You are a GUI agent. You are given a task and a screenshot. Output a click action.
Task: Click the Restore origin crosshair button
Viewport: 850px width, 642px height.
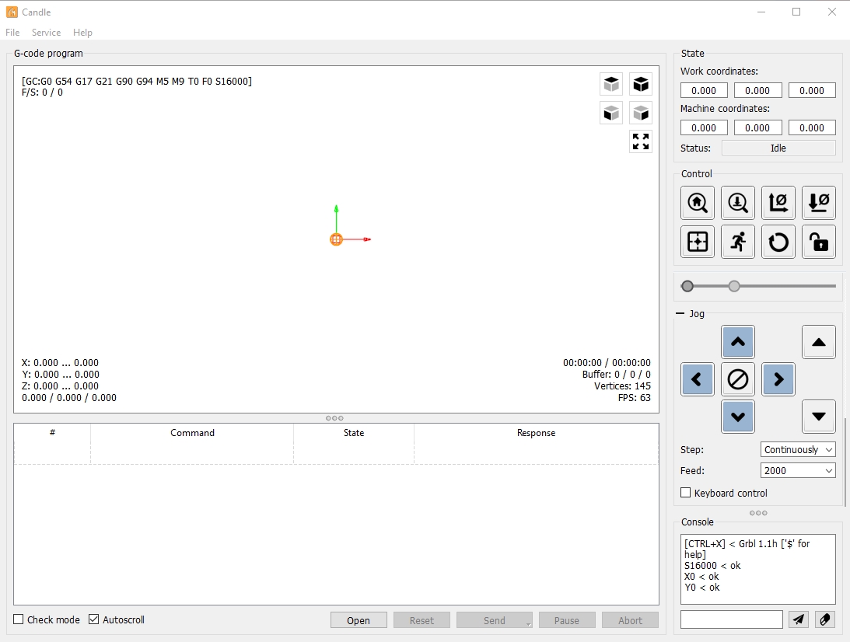[x=697, y=242]
